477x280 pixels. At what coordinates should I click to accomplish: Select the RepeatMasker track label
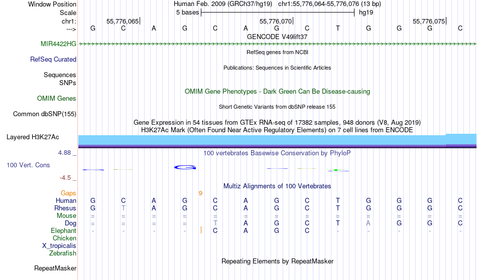[x=55, y=268]
